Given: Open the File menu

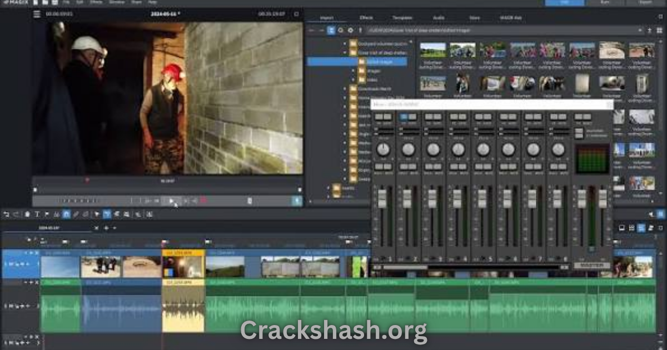Looking at the screenshot, I should click(x=66, y=2).
